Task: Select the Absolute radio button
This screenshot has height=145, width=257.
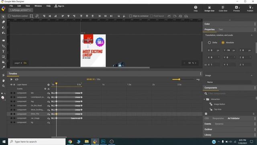Action: pyautogui.click(x=223, y=43)
